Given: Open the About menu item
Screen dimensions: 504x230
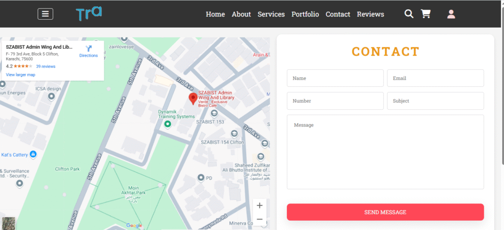Looking at the screenshot, I should (241, 14).
